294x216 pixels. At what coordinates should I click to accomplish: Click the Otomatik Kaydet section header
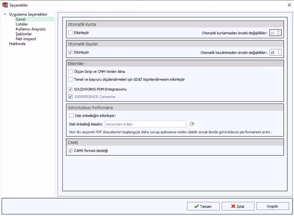tap(175, 44)
